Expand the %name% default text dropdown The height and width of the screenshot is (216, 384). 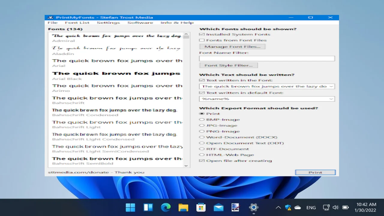tap(331, 99)
